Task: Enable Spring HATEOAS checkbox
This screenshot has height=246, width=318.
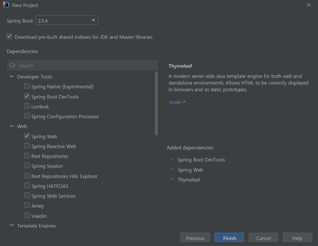Action: [27, 186]
